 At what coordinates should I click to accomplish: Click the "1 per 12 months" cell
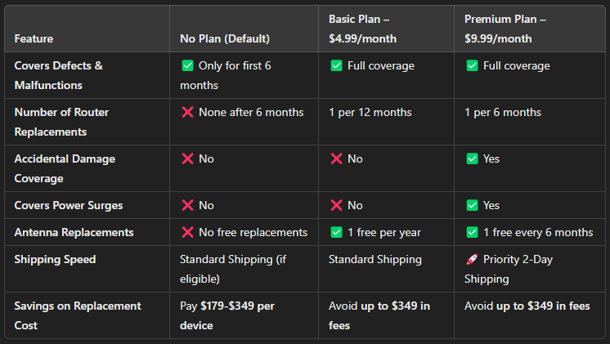(x=370, y=113)
